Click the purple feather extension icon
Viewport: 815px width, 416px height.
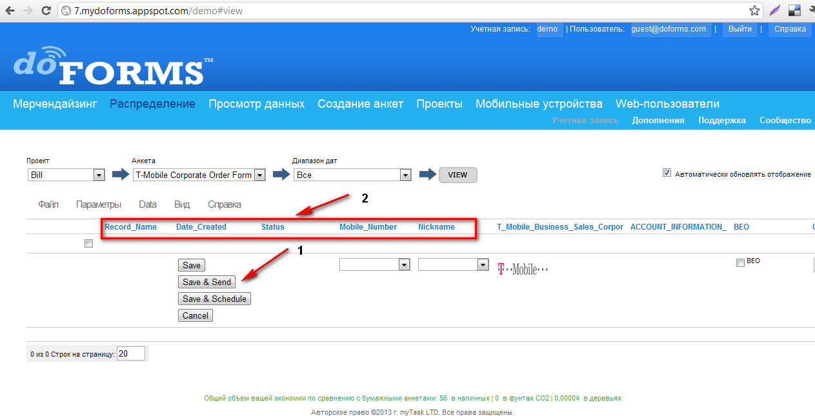click(x=775, y=11)
